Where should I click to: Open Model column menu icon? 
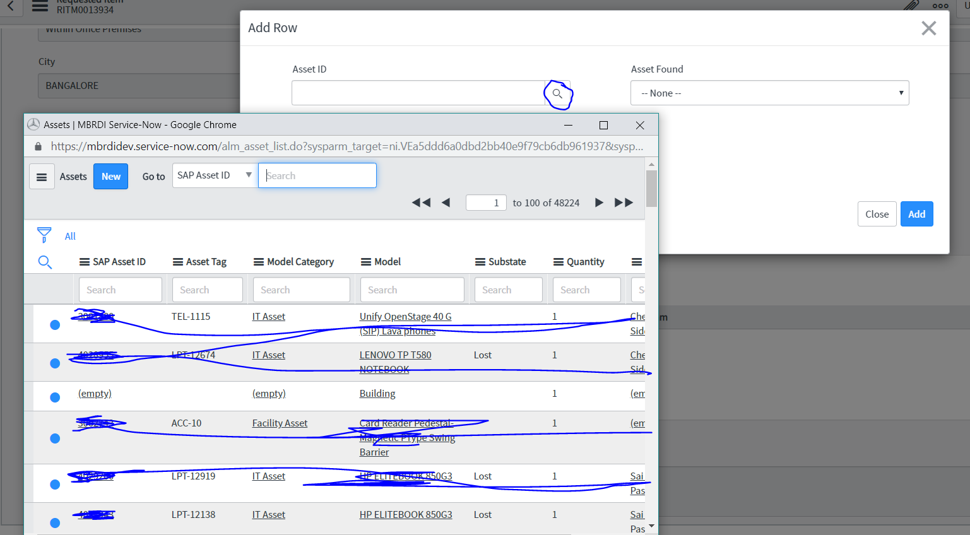point(366,262)
